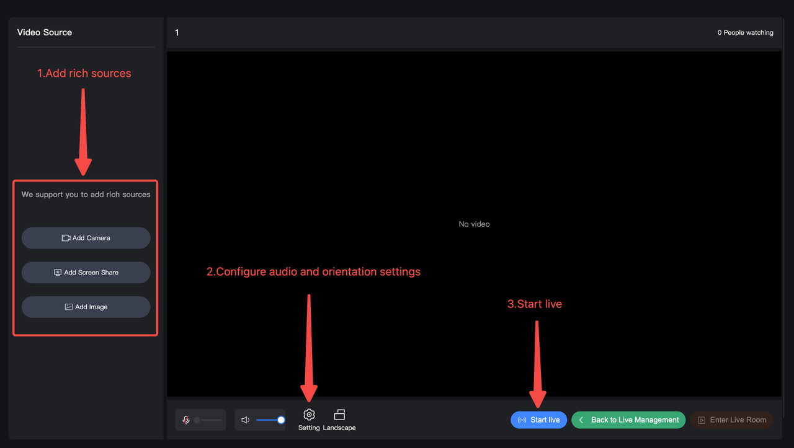The image size is (794, 448).
Task: Click the microphone volume slider track
Action: (x=208, y=420)
